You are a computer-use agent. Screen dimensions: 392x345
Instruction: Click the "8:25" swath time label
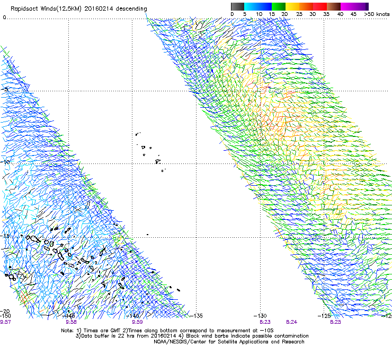click(335, 322)
